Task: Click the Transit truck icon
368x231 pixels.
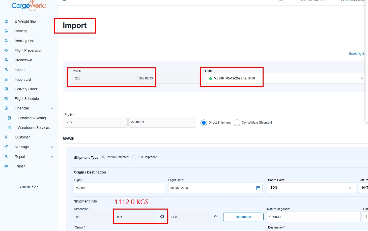Action: (6, 166)
